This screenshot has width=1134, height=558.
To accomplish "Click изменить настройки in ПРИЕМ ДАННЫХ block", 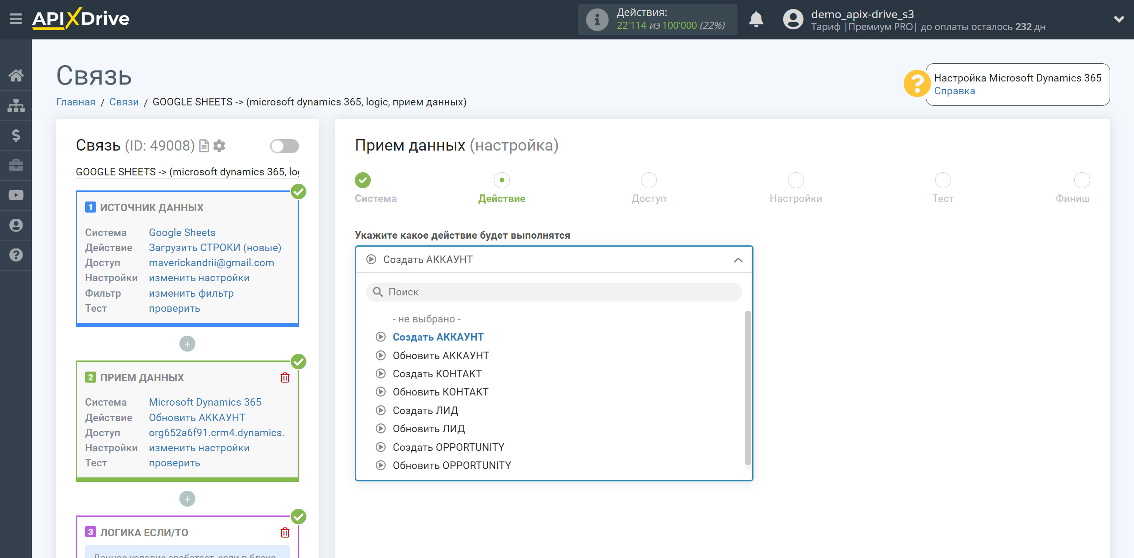I will pyautogui.click(x=199, y=448).
